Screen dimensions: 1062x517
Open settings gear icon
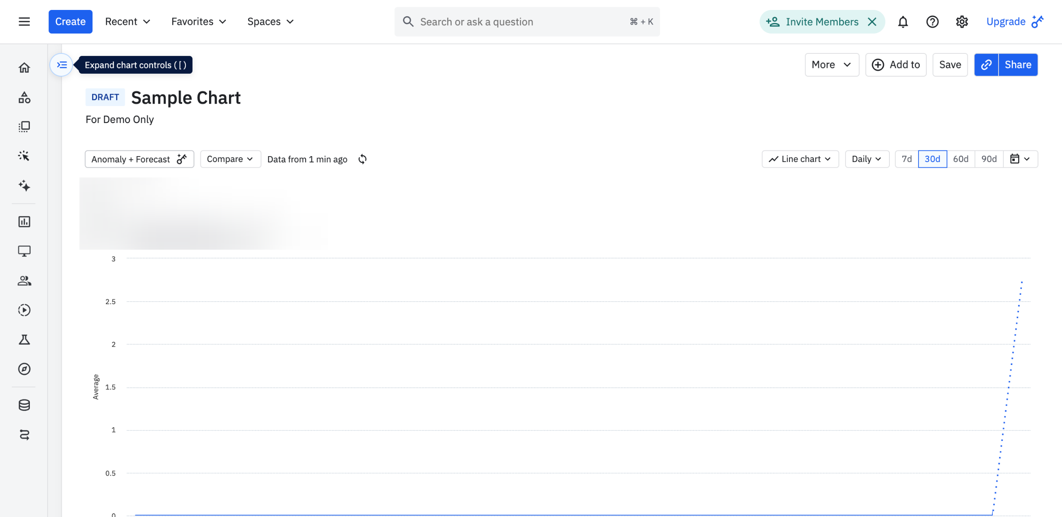coord(962,22)
